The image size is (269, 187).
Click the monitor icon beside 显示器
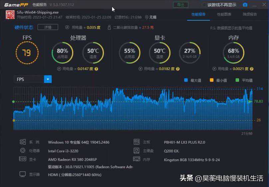pyautogui.click(x=23, y=174)
